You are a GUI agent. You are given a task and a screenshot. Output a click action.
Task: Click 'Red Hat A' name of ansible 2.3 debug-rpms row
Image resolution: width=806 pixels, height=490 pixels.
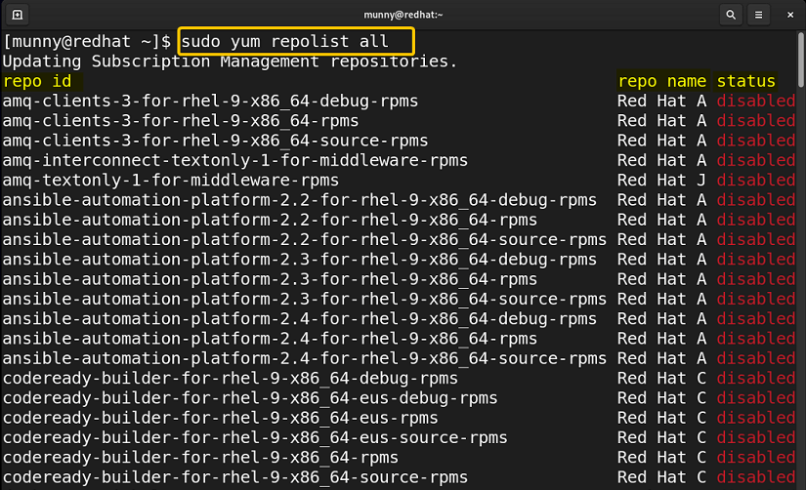tap(661, 260)
